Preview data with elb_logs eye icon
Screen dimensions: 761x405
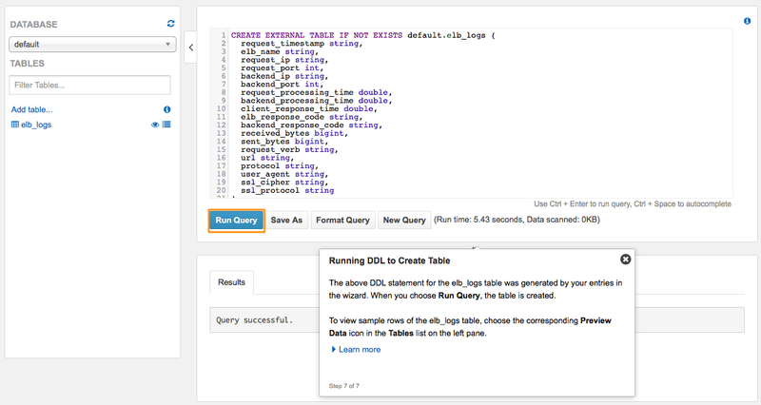click(155, 125)
